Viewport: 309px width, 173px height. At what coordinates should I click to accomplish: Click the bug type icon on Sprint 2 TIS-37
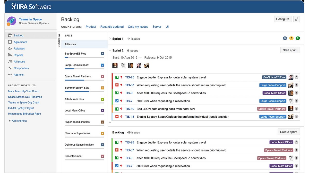pyautogui.click(x=117, y=85)
